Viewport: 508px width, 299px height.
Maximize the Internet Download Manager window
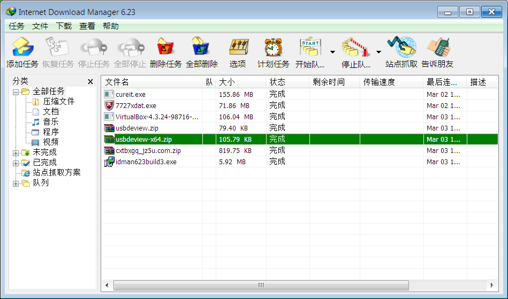pyautogui.click(x=469, y=12)
